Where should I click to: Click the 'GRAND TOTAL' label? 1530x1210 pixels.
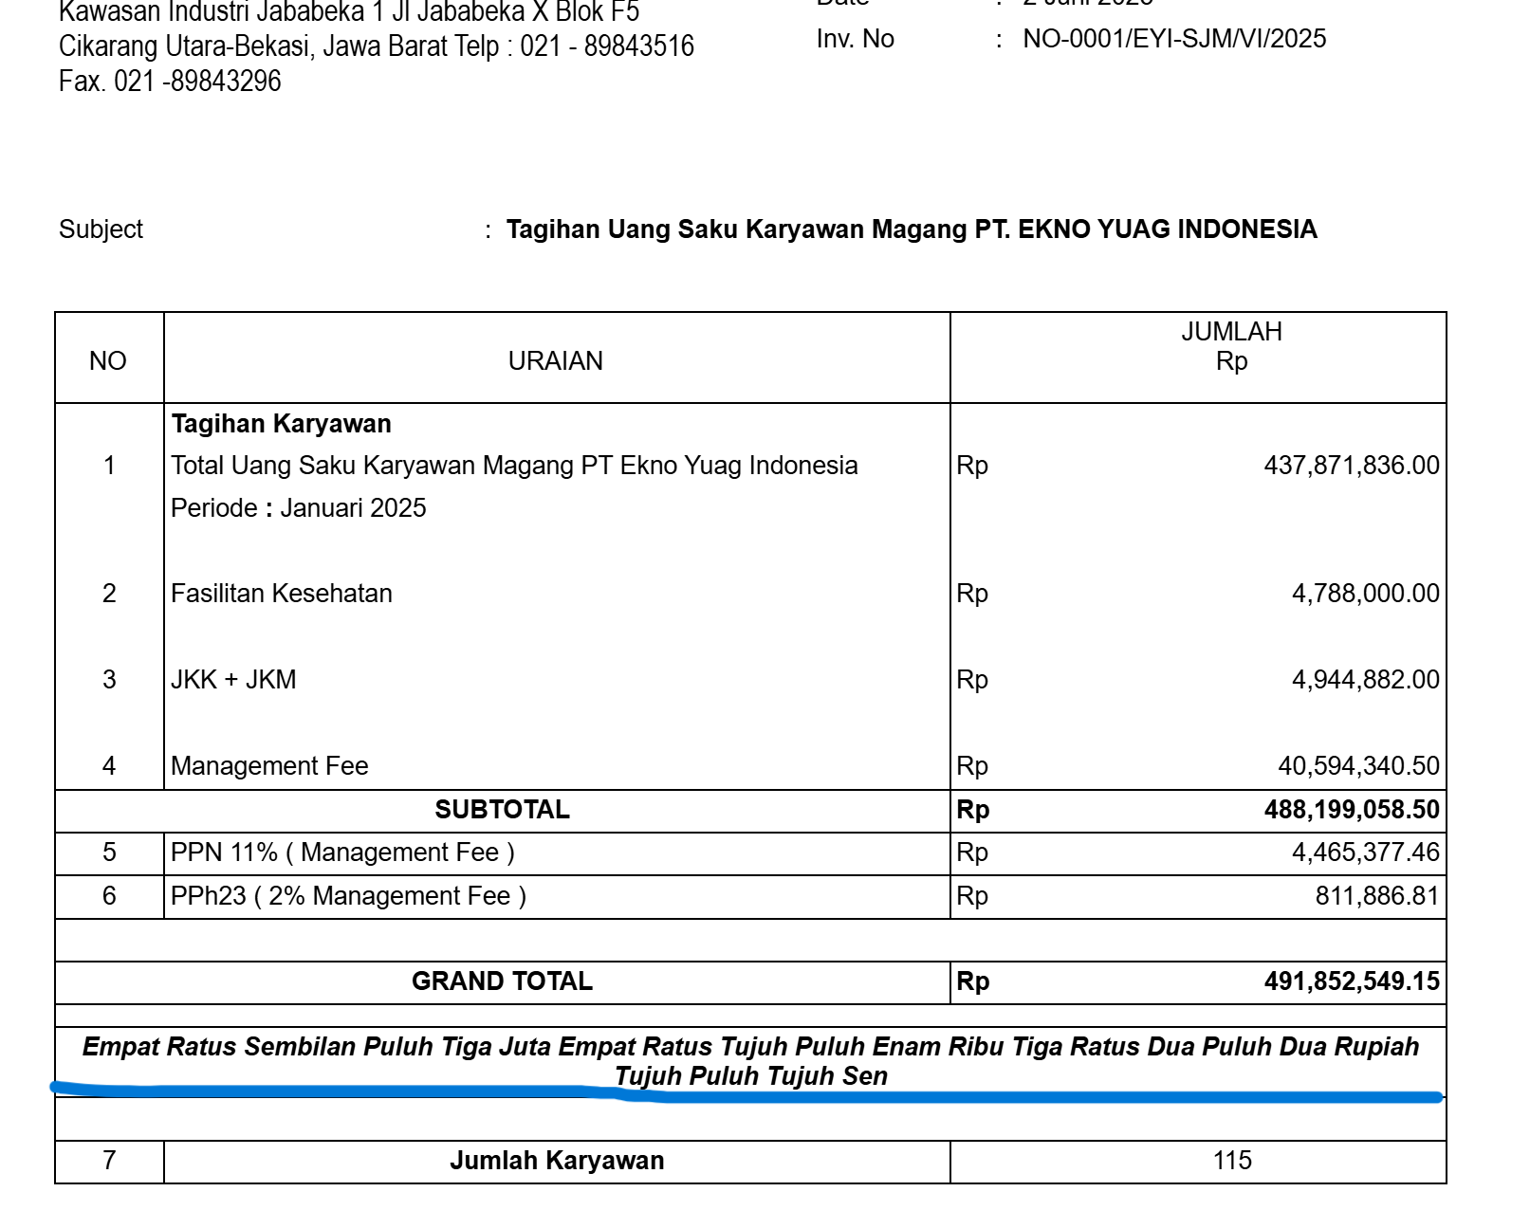503,981
